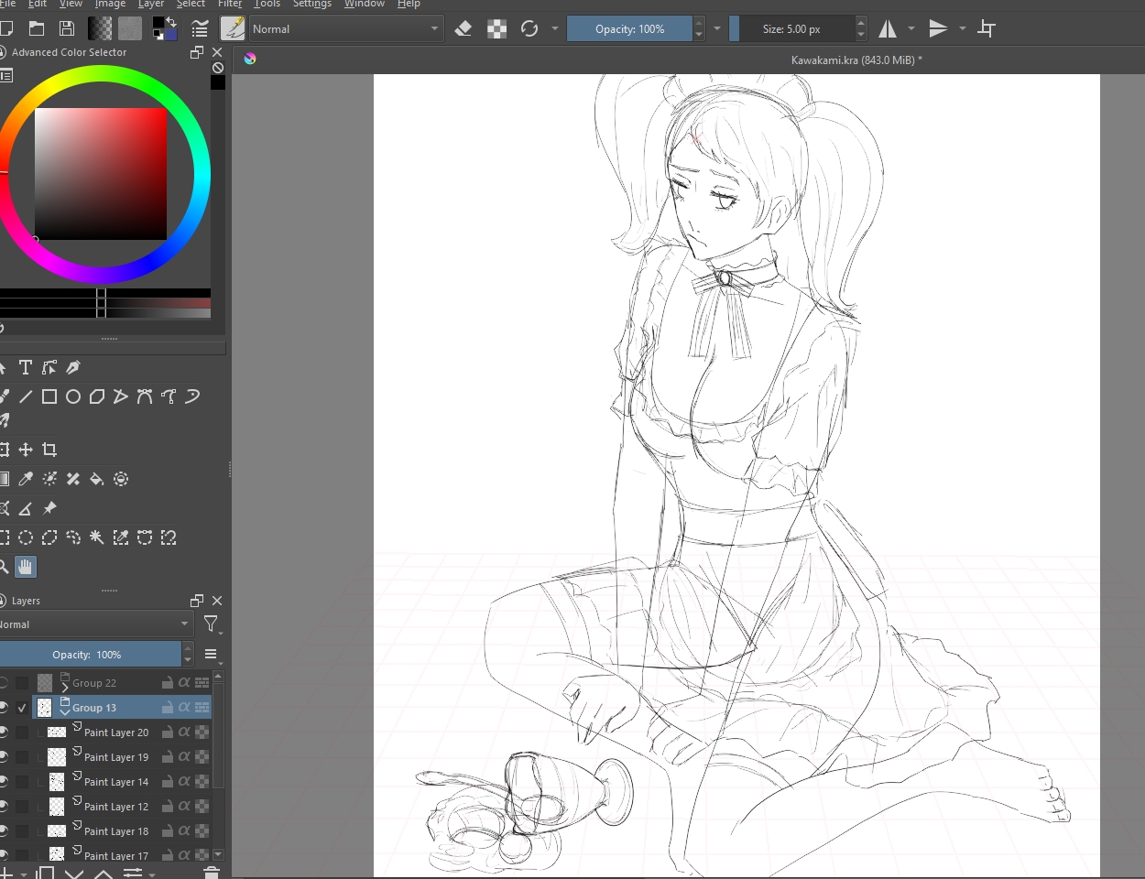The height and width of the screenshot is (879, 1145).
Task: Click the brush Opacity slider
Action: (x=629, y=29)
